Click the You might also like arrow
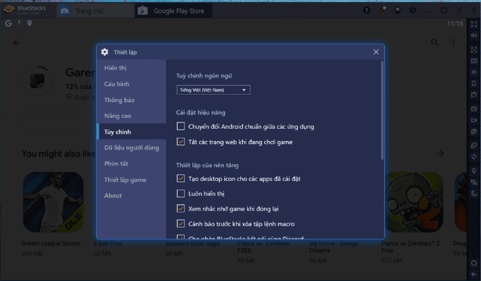The image size is (481, 281). click(x=441, y=154)
